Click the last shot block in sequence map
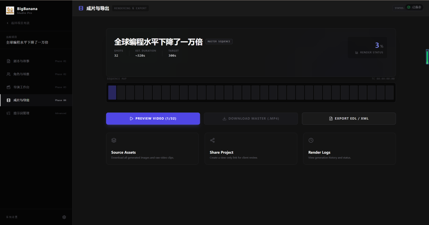429x225 pixels. (389, 93)
